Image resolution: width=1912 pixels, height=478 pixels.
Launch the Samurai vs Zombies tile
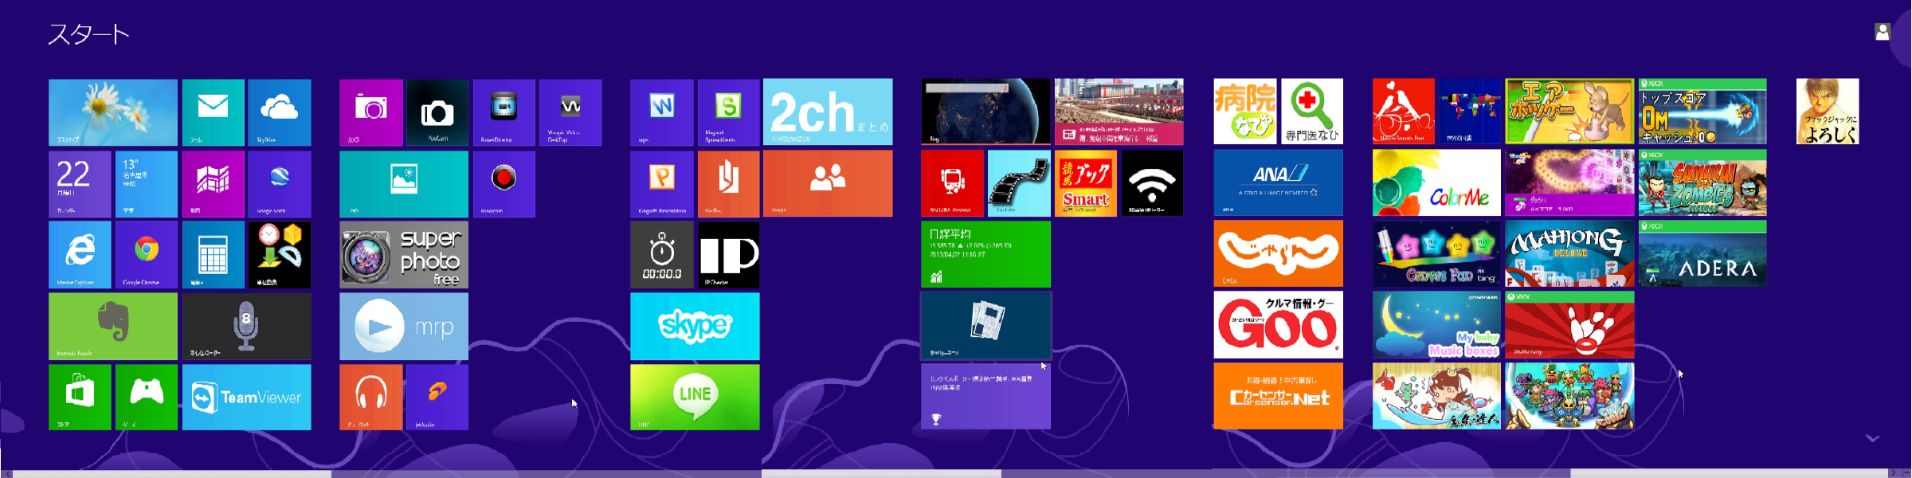coord(1702,183)
